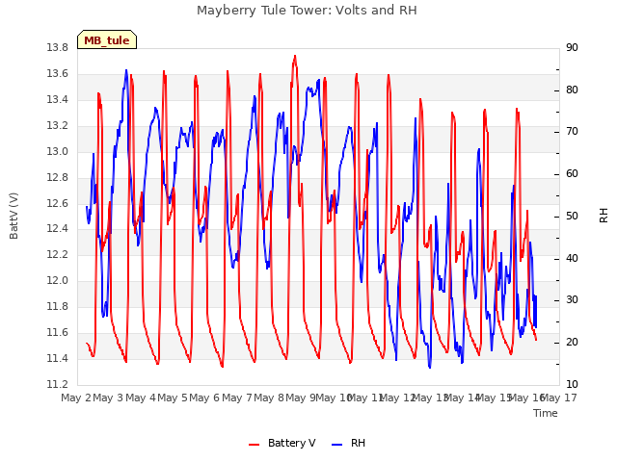The image size is (617, 462).
Task: Click the blue RH legend swatch
Action: (x=337, y=445)
